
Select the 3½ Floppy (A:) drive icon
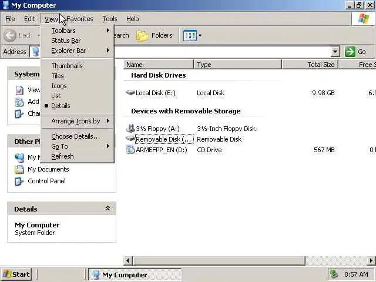click(130, 128)
